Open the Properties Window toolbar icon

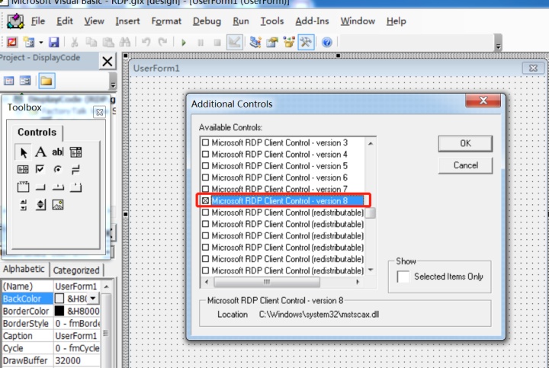[272, 43]
